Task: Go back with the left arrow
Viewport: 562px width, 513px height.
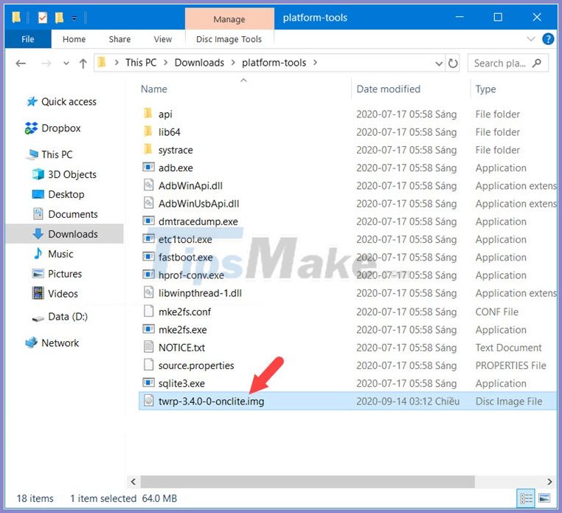Action: 21,63
